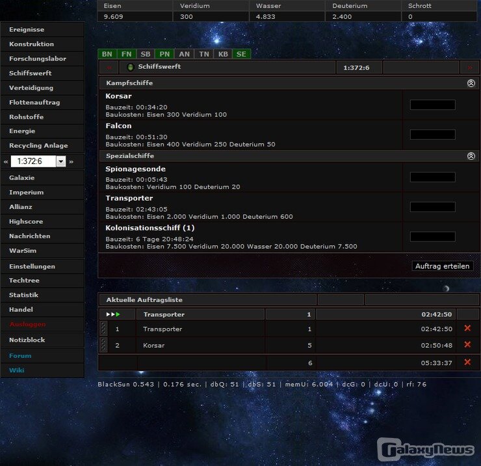
Task: Click the Spionagesonde quantity input field
Action: pos(432,177)
